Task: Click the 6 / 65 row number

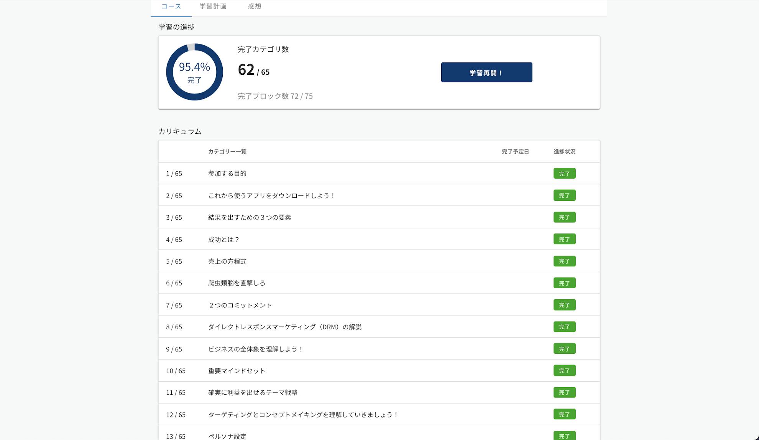Action: click(174, 283)
